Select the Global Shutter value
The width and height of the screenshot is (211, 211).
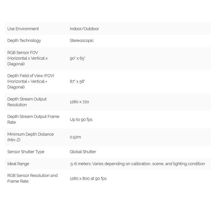[x=83, y=152]
